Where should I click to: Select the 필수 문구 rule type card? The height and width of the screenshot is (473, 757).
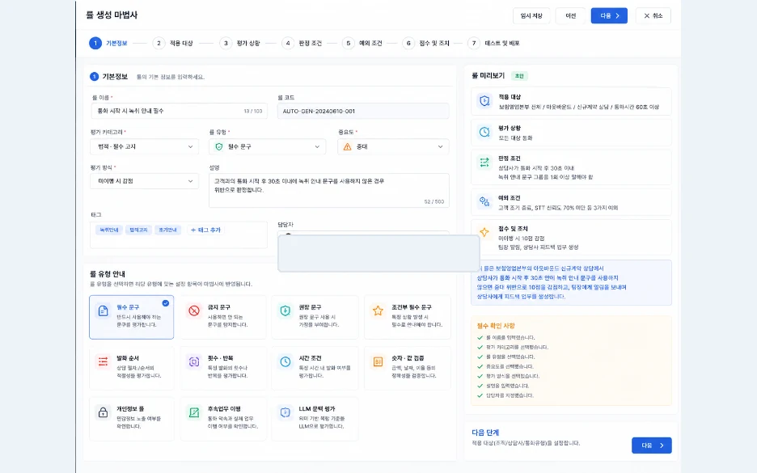click(x=131, y=317)
